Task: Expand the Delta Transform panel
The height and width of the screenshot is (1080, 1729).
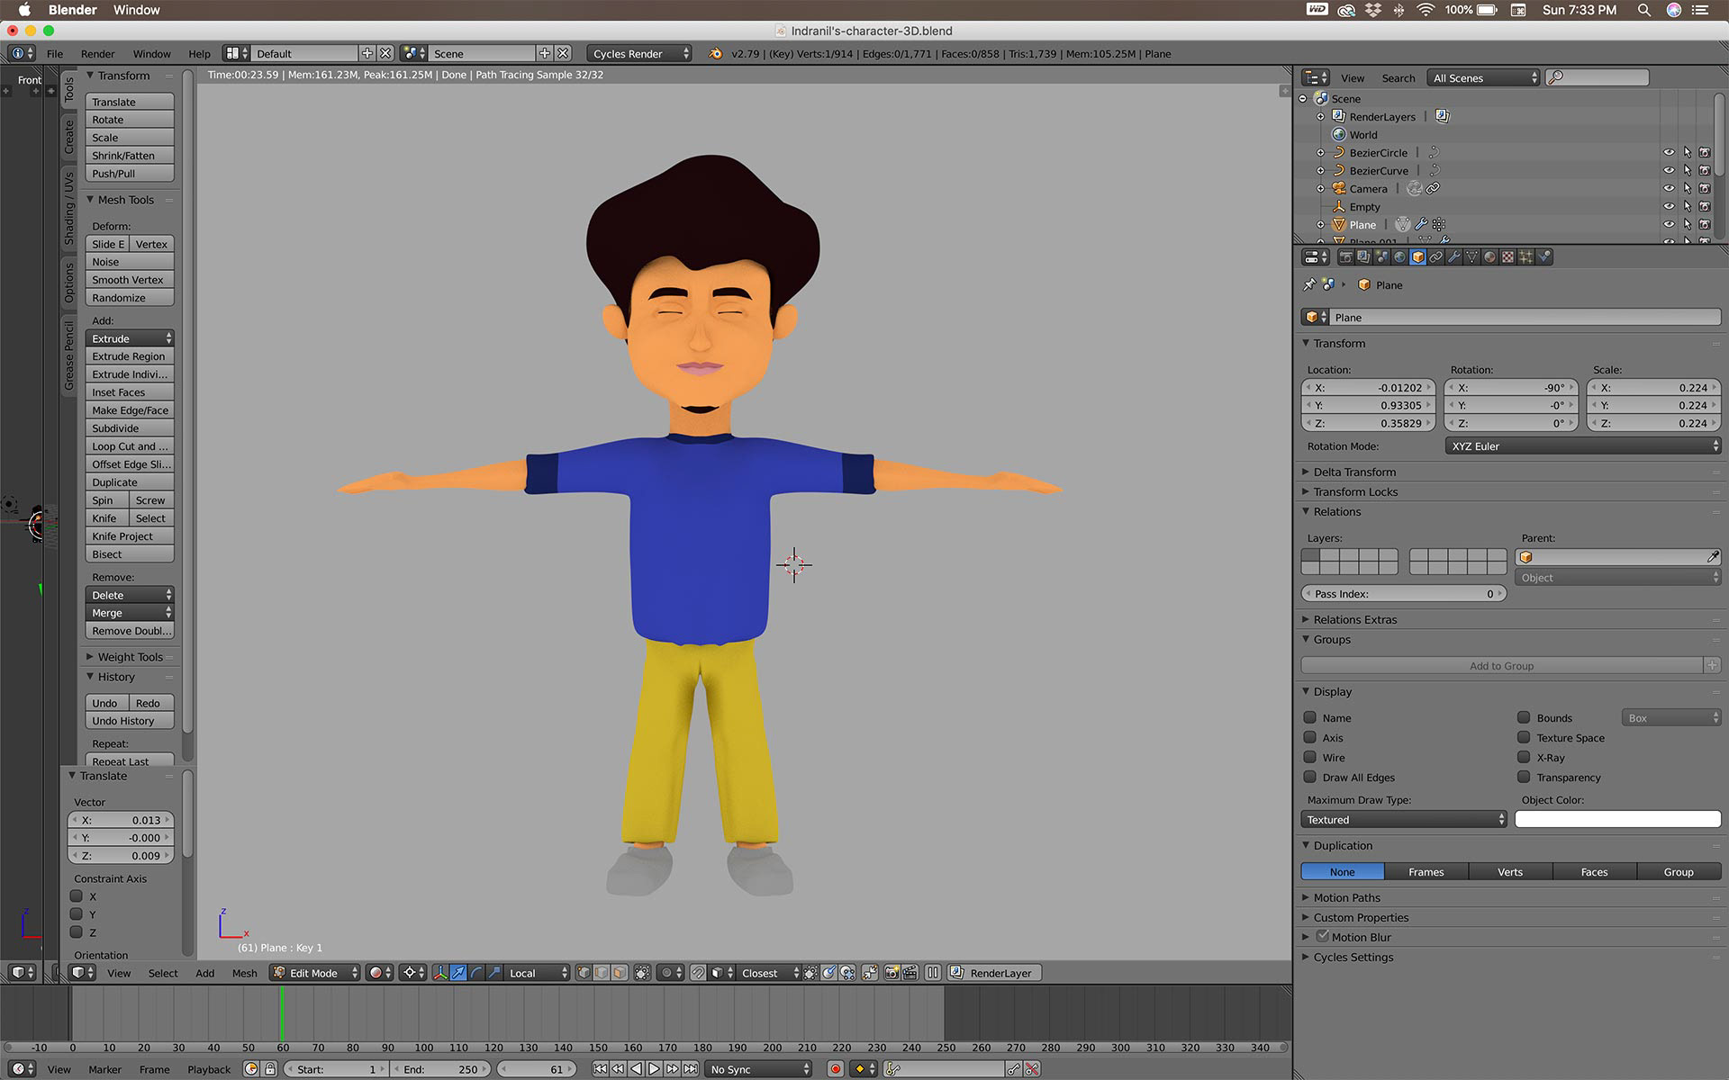Action: [x=1353, y=472]
